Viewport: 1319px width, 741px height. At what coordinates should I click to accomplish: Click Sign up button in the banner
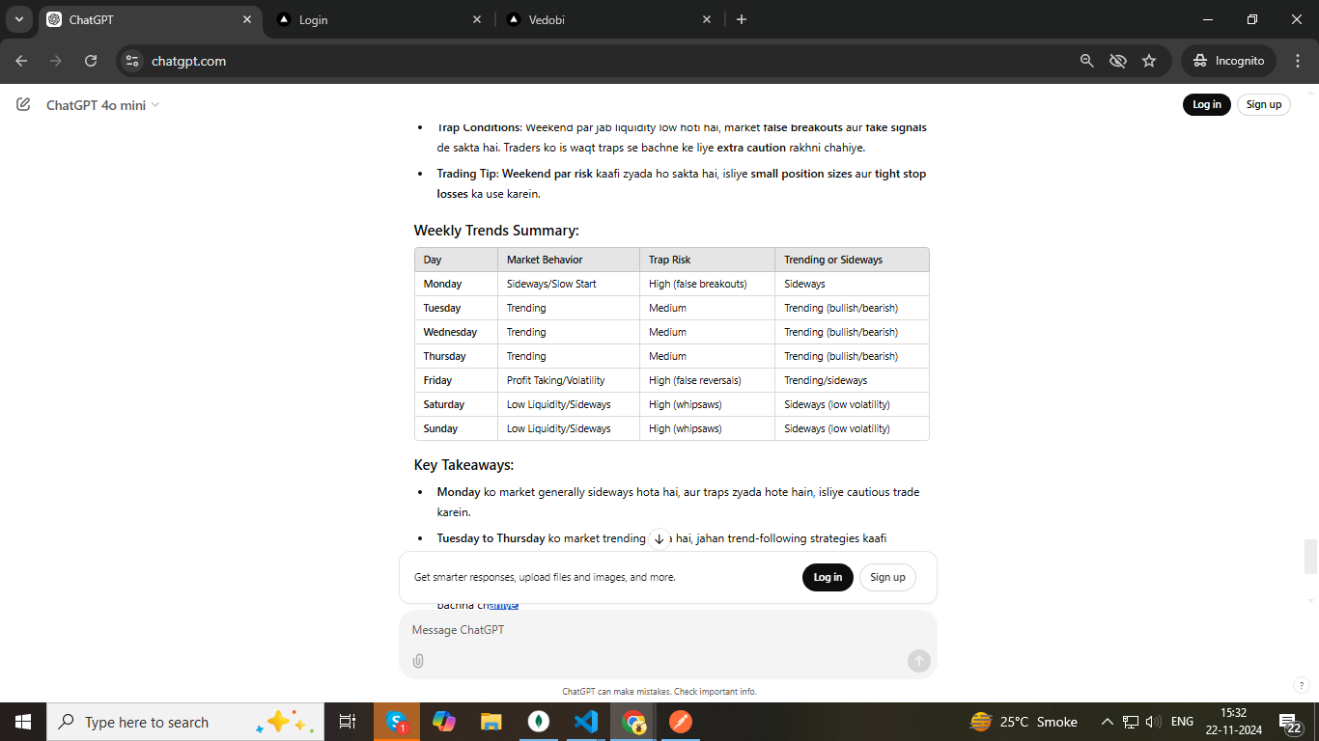pyautogui.click(x=887, y=577)
